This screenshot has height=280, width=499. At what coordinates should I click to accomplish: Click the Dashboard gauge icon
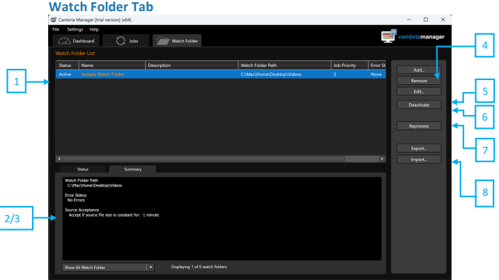64,40
